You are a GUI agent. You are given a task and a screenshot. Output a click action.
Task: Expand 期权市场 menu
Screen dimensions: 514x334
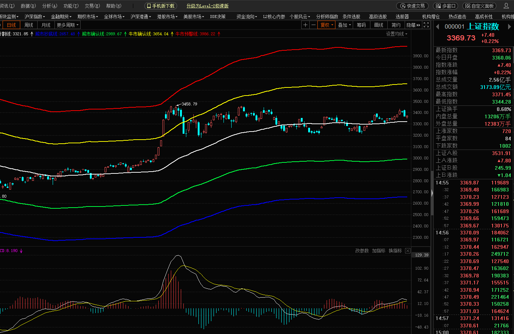[x=88, y=17]
